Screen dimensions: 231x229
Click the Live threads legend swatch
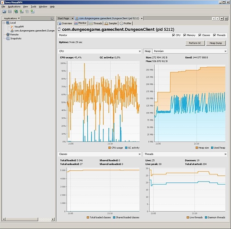click(188, 218)
